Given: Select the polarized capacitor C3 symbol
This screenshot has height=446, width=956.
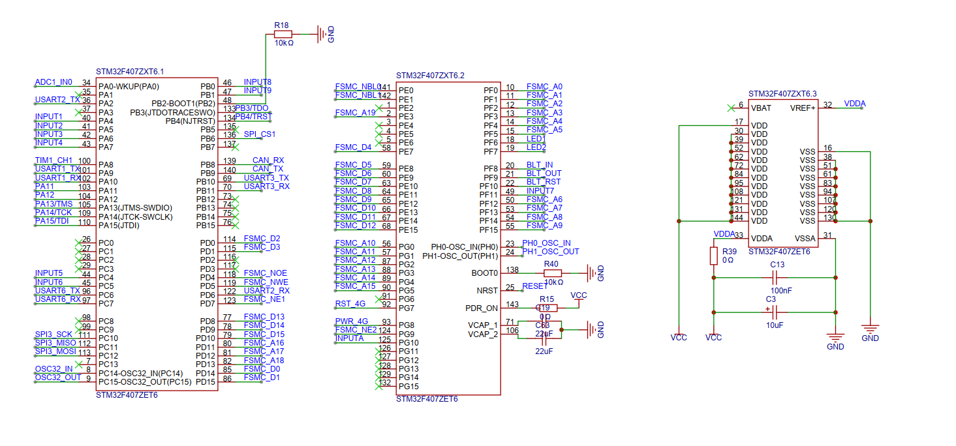Looking at the screenshot, I should point(775,312).
